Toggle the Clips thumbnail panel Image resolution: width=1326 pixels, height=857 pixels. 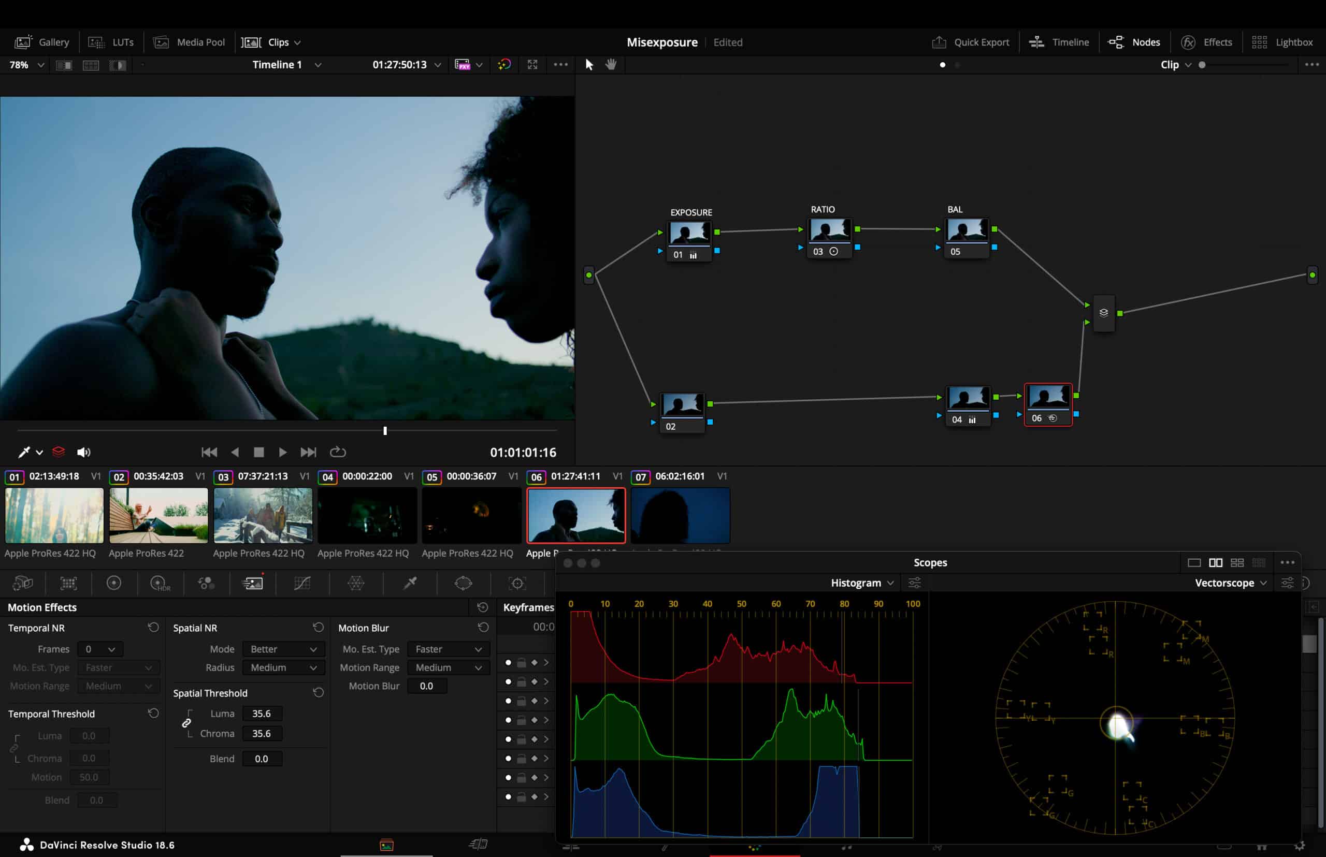[271, 42]
